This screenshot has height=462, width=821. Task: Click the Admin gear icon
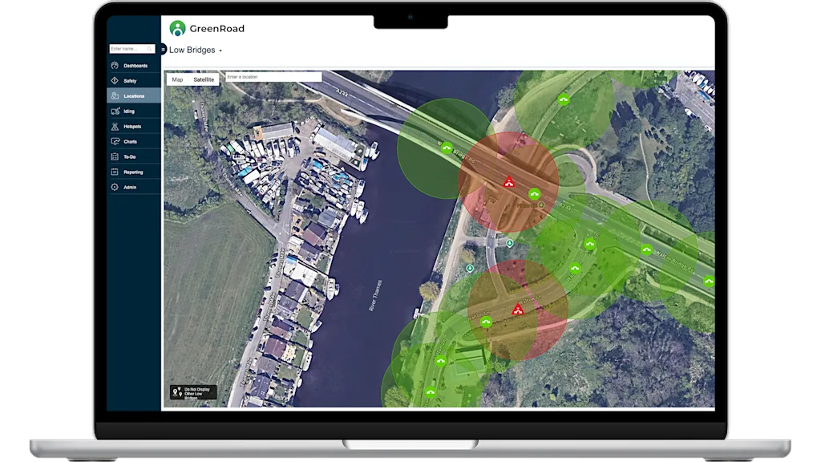(x=115, y=187)
